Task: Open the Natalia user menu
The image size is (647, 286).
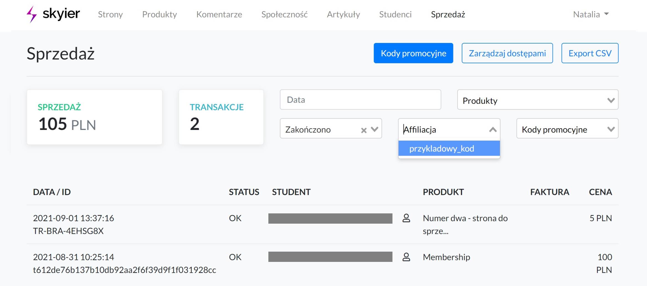Action: pos(590,14)
